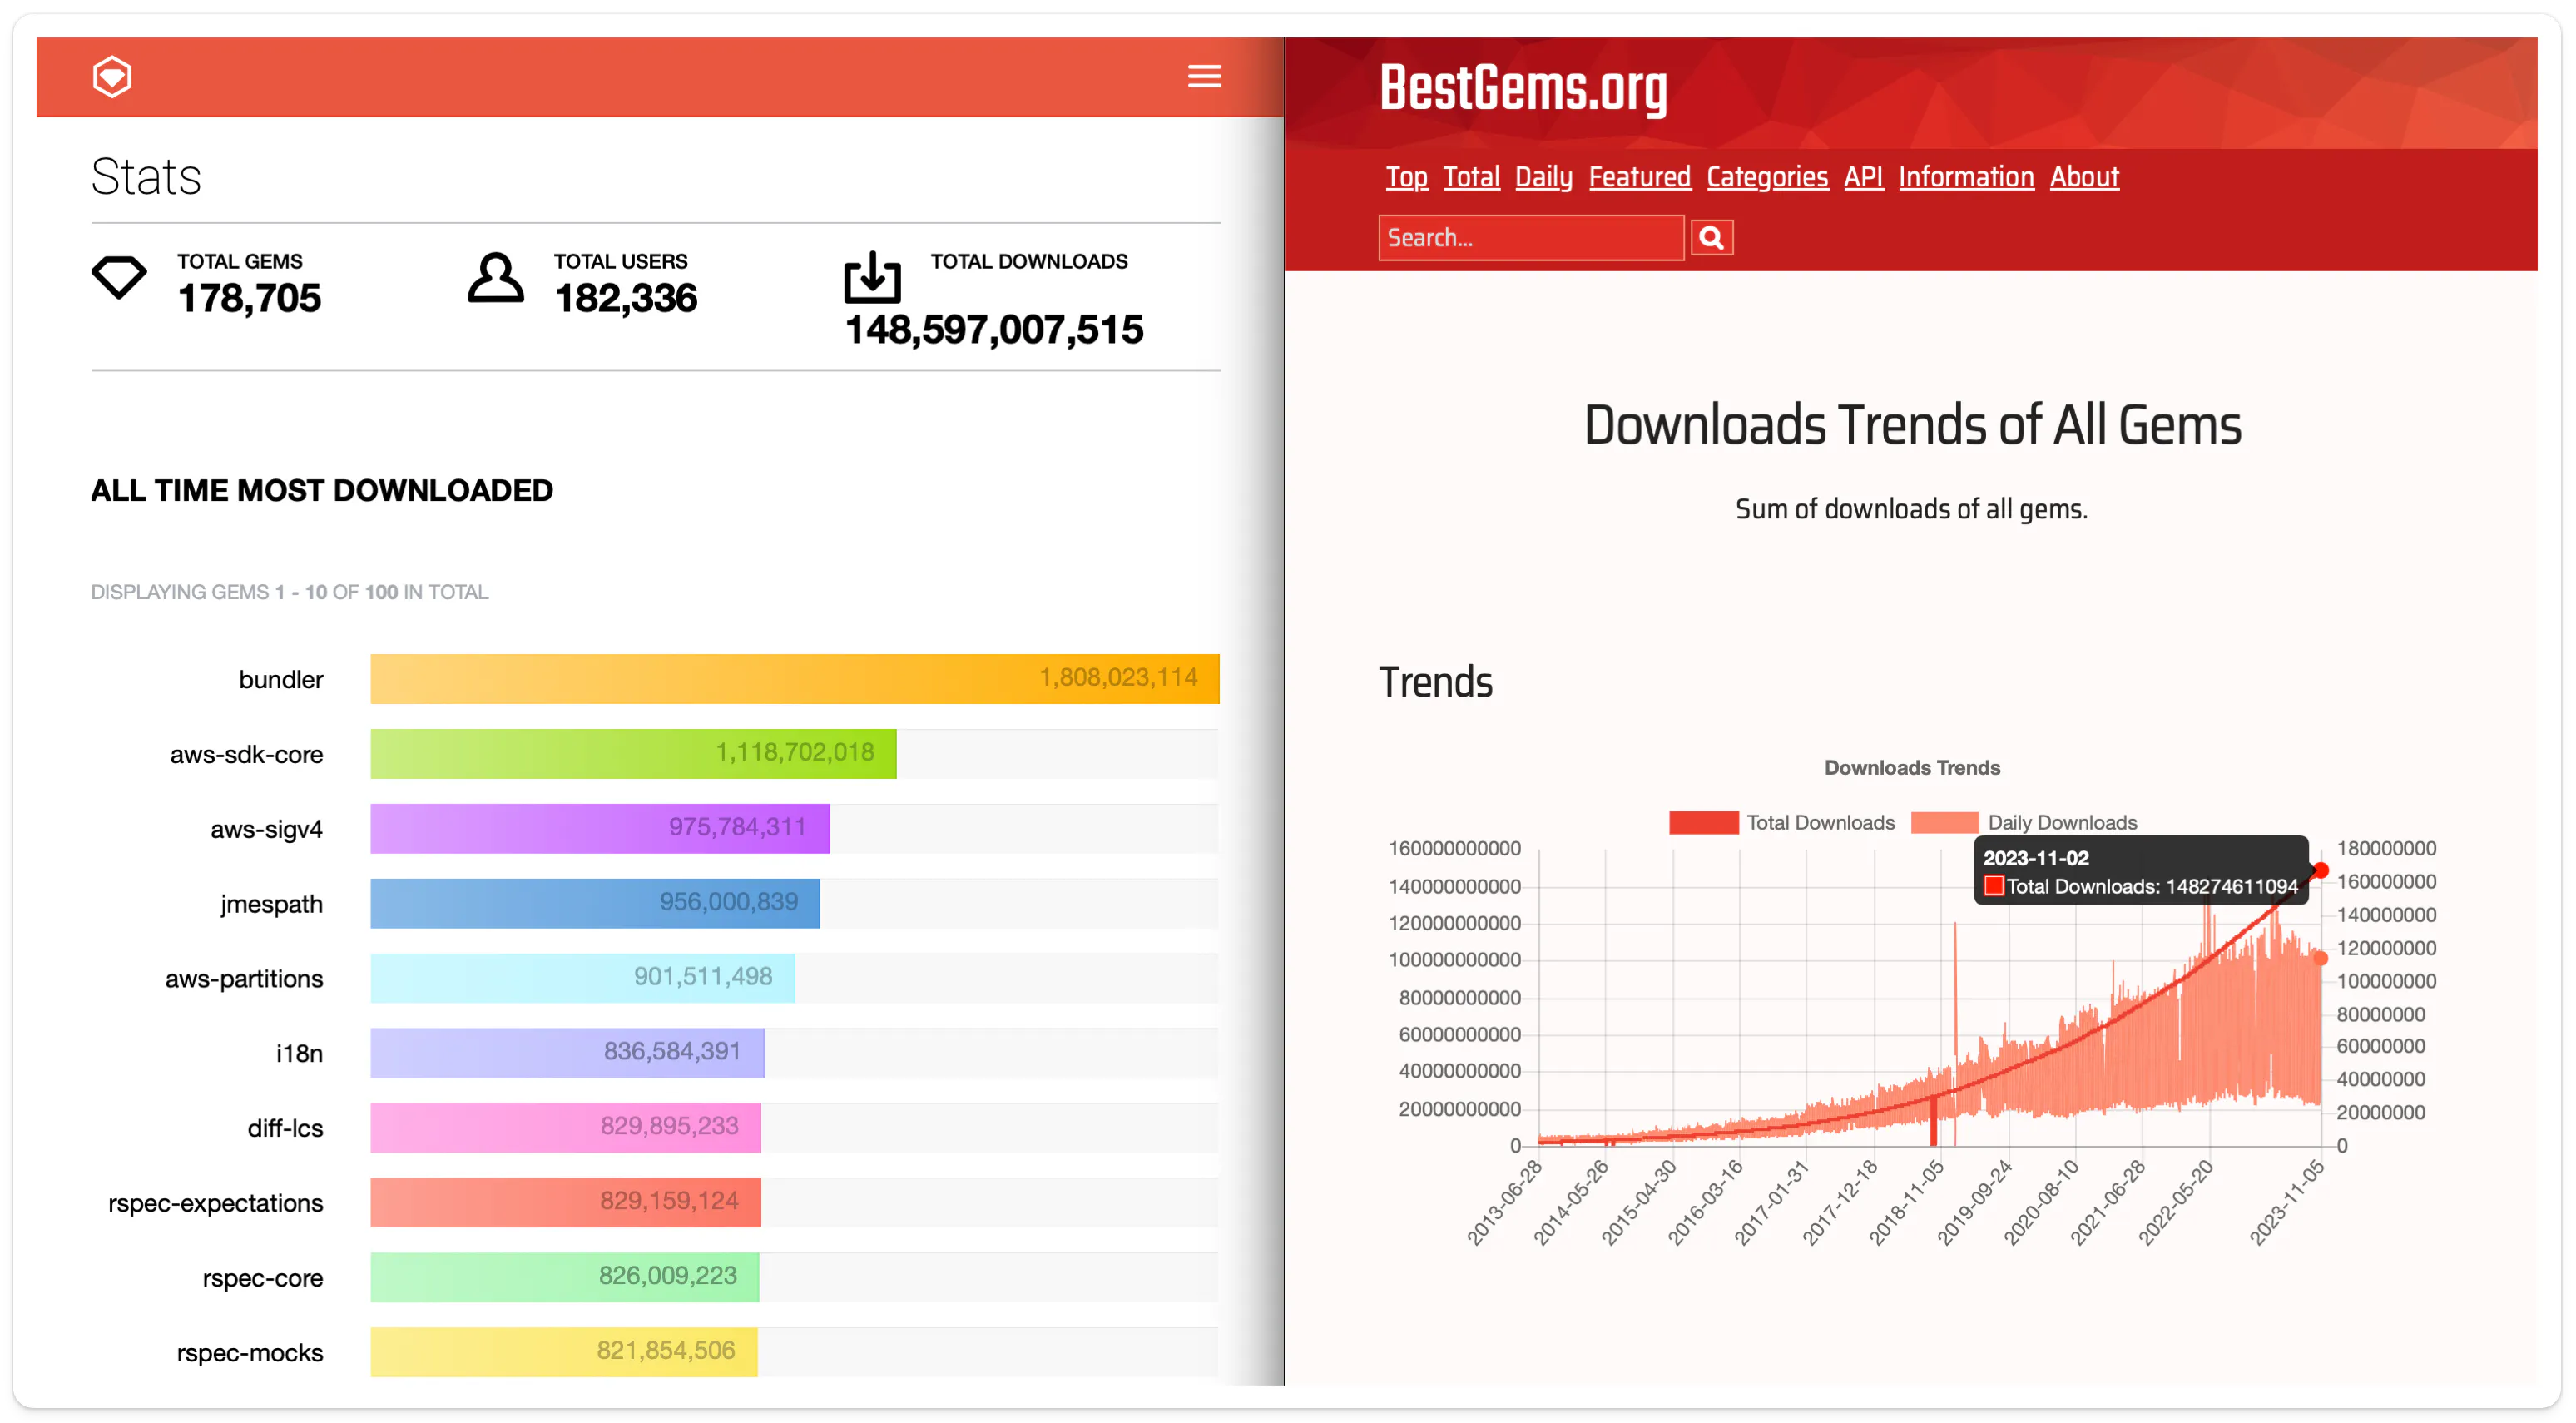
Task: Open the Categories section
Action: click(1767, 176)
